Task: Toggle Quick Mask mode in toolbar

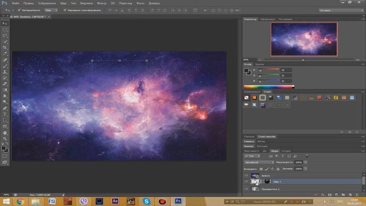Action: pyautogui.click(x=5, y=156)
